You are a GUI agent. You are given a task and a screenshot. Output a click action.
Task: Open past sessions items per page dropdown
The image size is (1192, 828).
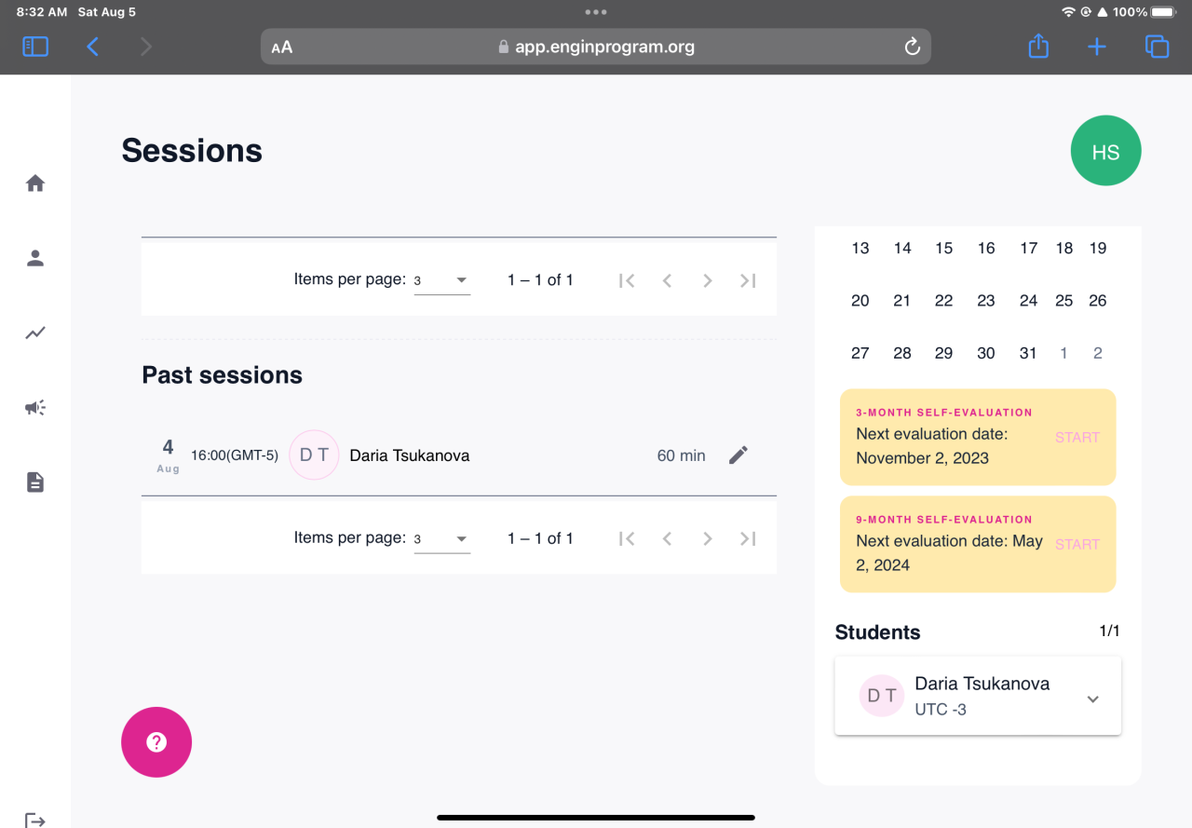(442, 539)
